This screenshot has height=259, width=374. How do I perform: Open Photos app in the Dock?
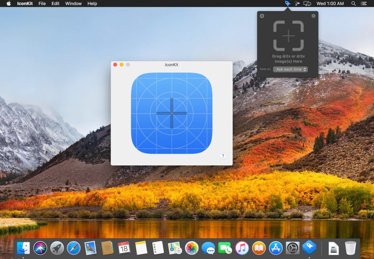click(192, 248)
